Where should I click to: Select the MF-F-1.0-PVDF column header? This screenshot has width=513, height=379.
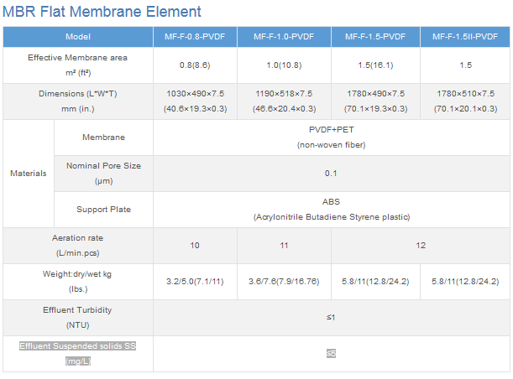[284, 37]
